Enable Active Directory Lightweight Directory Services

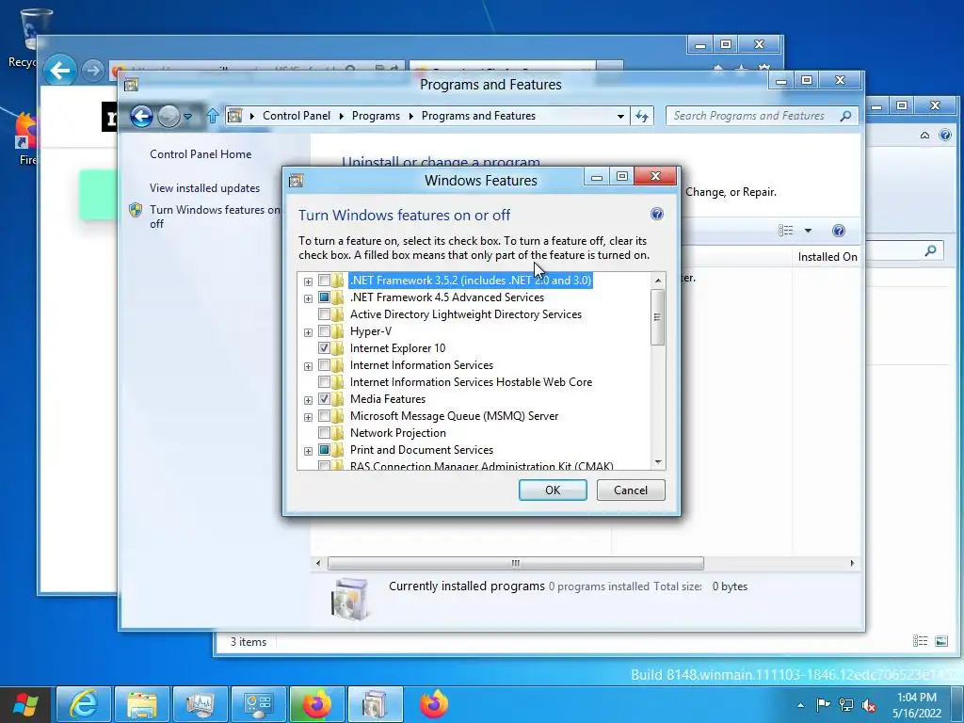[x=324, y=314]
